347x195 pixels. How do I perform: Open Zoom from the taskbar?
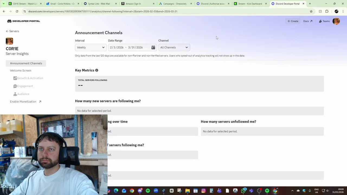[x=156, y=191]
